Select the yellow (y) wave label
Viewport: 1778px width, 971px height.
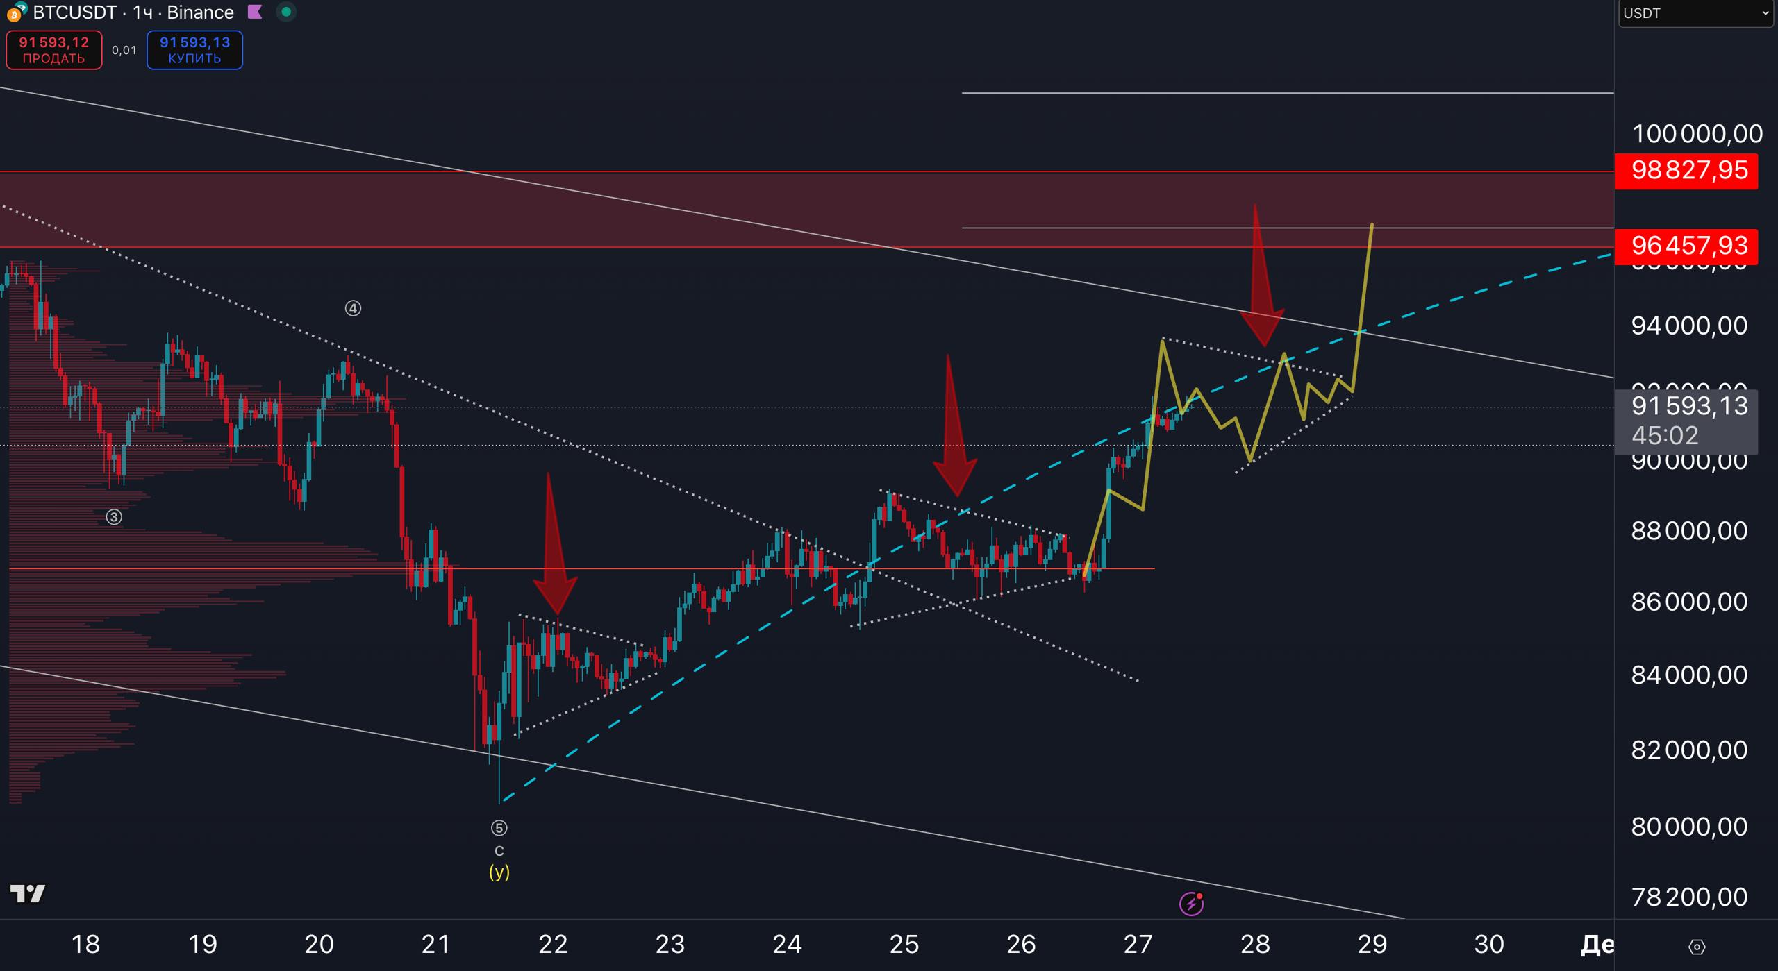(x=499, y=872)
